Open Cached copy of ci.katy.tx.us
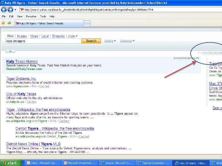 [31, 102]
